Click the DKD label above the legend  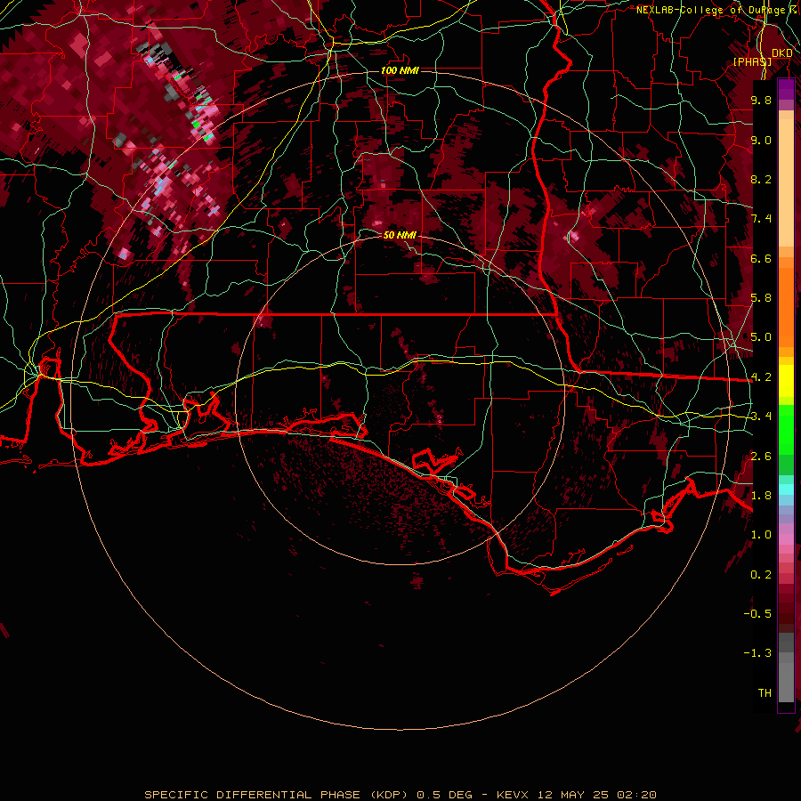[x=781, y=53]
